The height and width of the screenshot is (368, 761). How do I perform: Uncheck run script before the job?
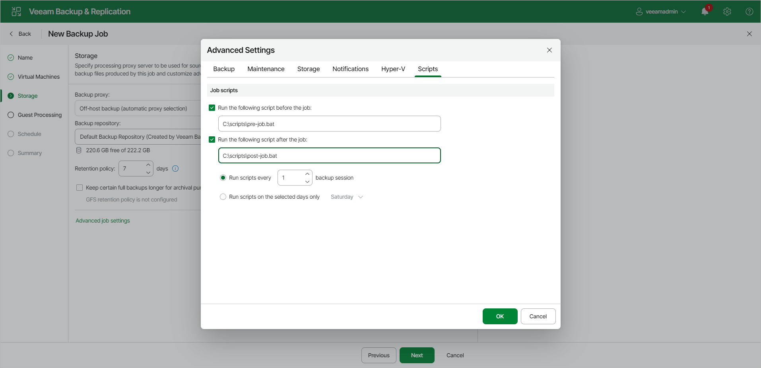pyautogui.click(x=212, y=108)
